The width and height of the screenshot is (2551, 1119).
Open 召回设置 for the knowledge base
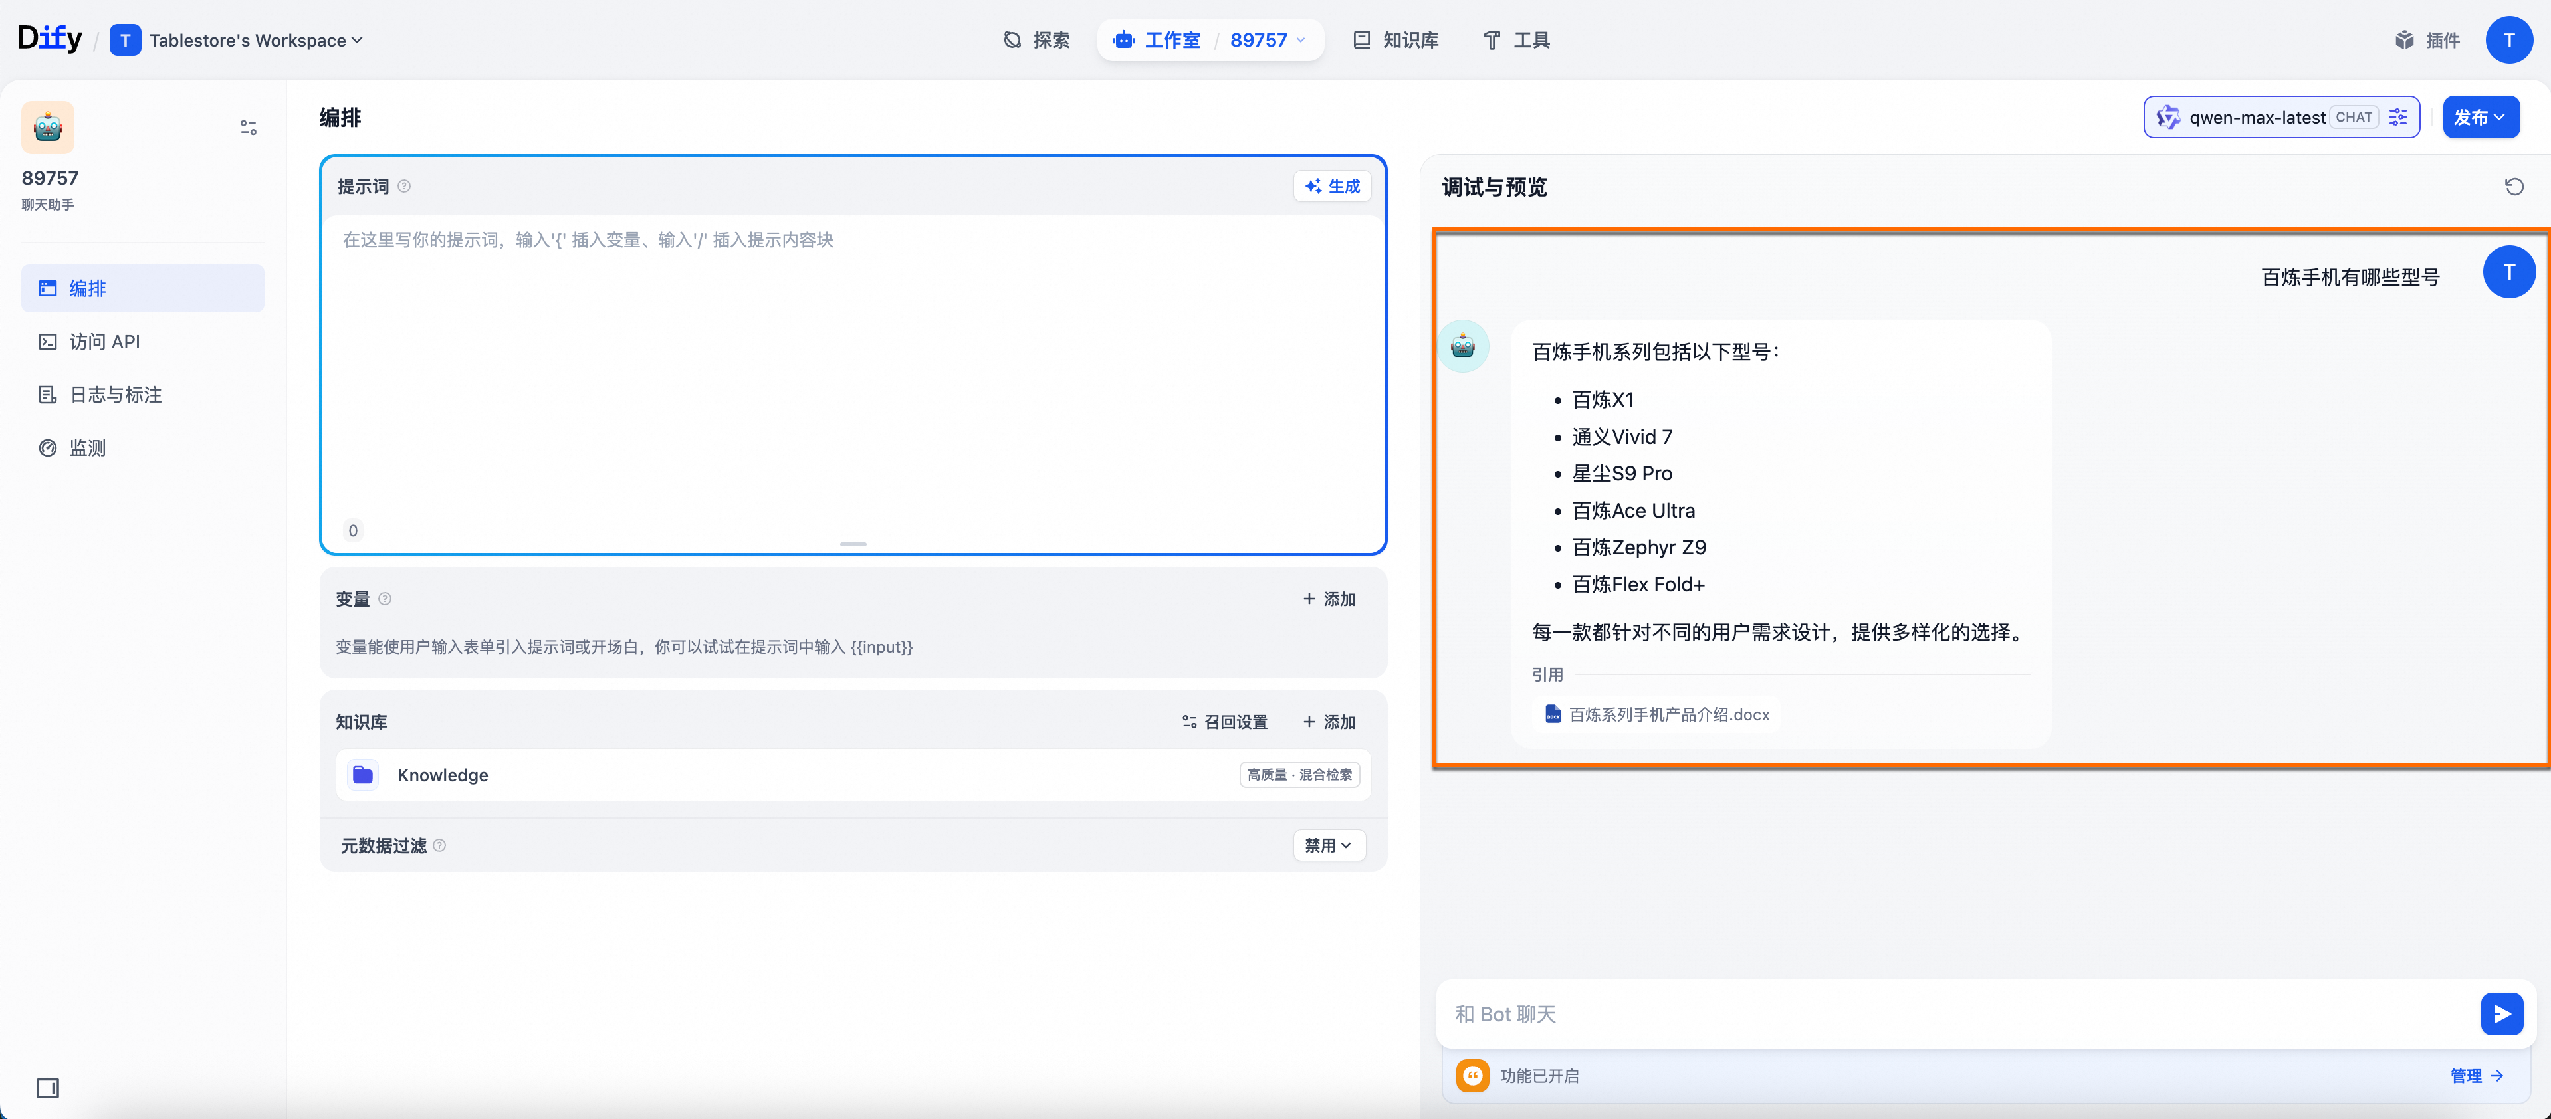point(1225,722)
